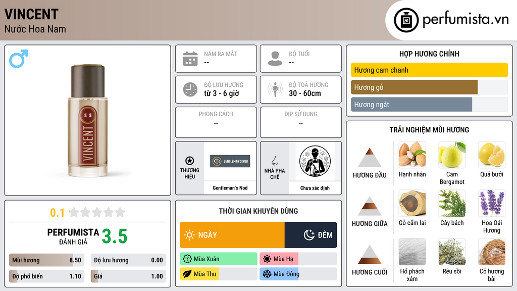This screenshot has height=291, width=517.
Task: Click the green 3.5 Perfumista score
Action: (x=115, y=236)
